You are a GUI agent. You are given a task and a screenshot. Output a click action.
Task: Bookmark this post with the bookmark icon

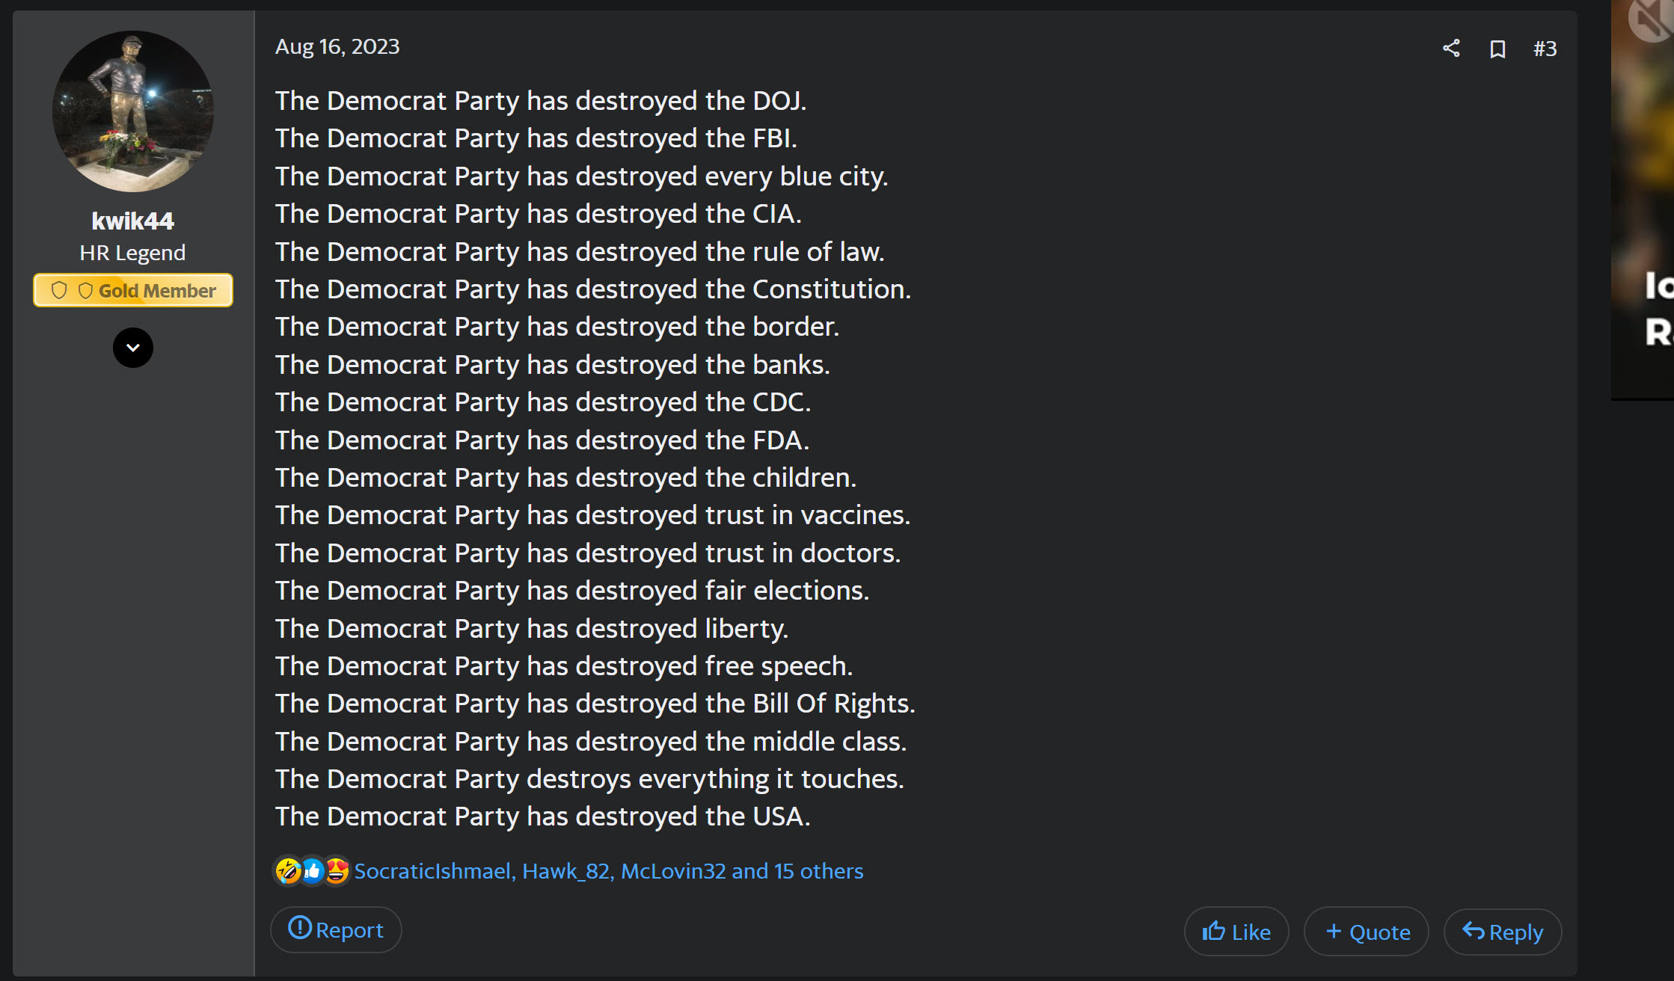[1497, 49]
